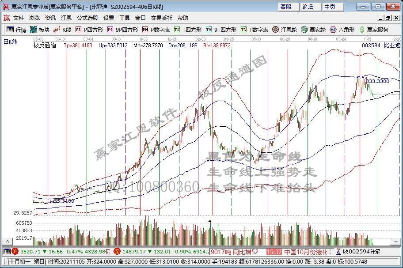
Task: Open 赢家服务 dollar sign icon
Action: click(362, 30)
